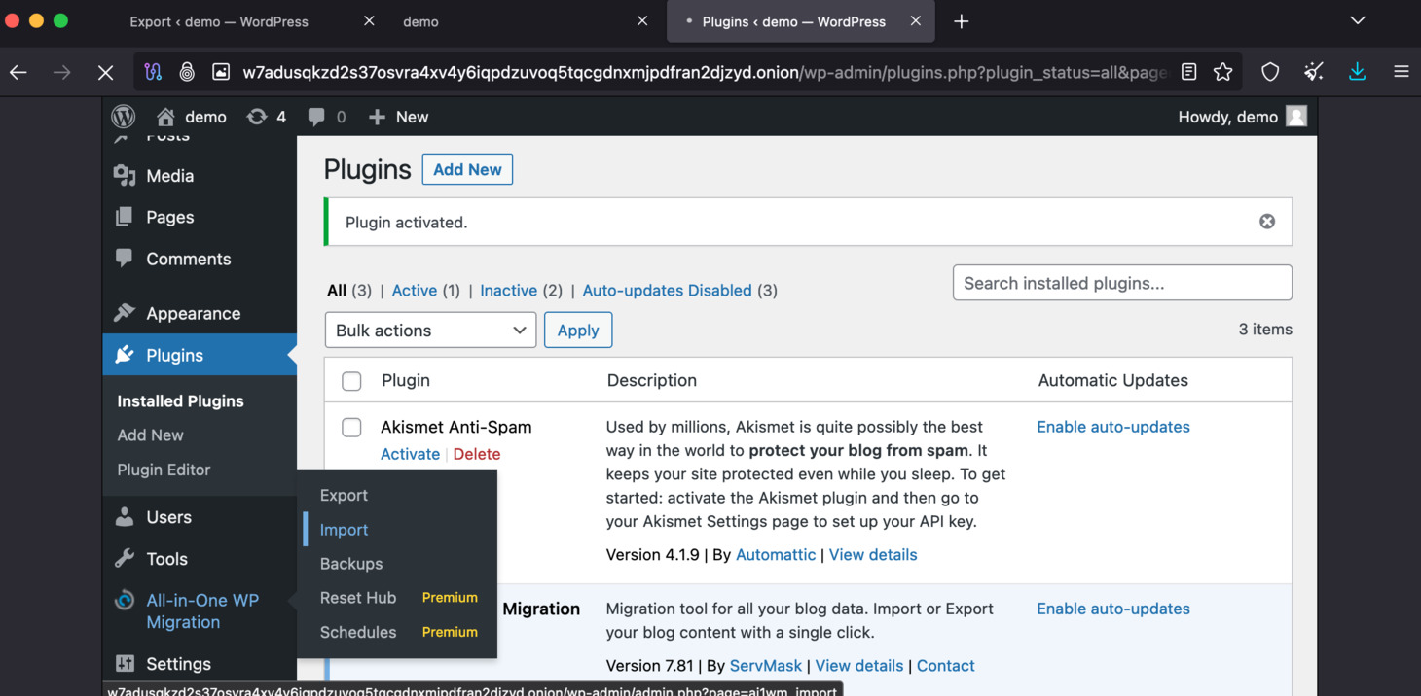
Task: Click the WordPress logo in admin bar
Action: pos(124,117)
